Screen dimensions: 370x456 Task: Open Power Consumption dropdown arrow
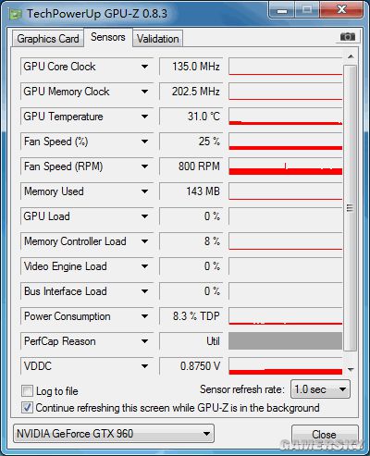[144, 316]
